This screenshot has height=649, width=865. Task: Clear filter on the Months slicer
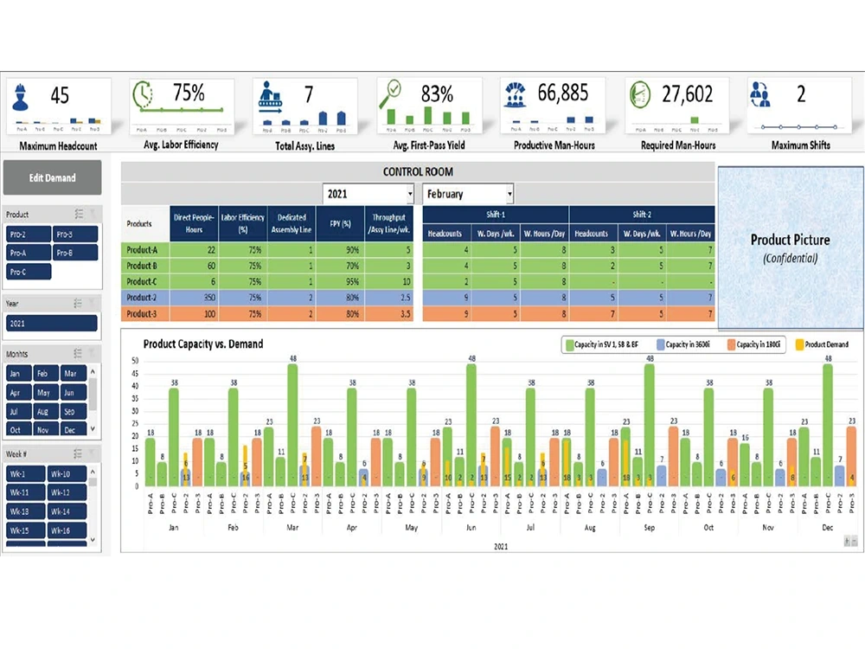[x=93, y=353]
